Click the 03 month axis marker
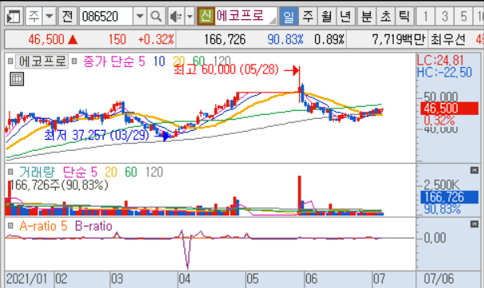484x288 pixels. (117, 279)
